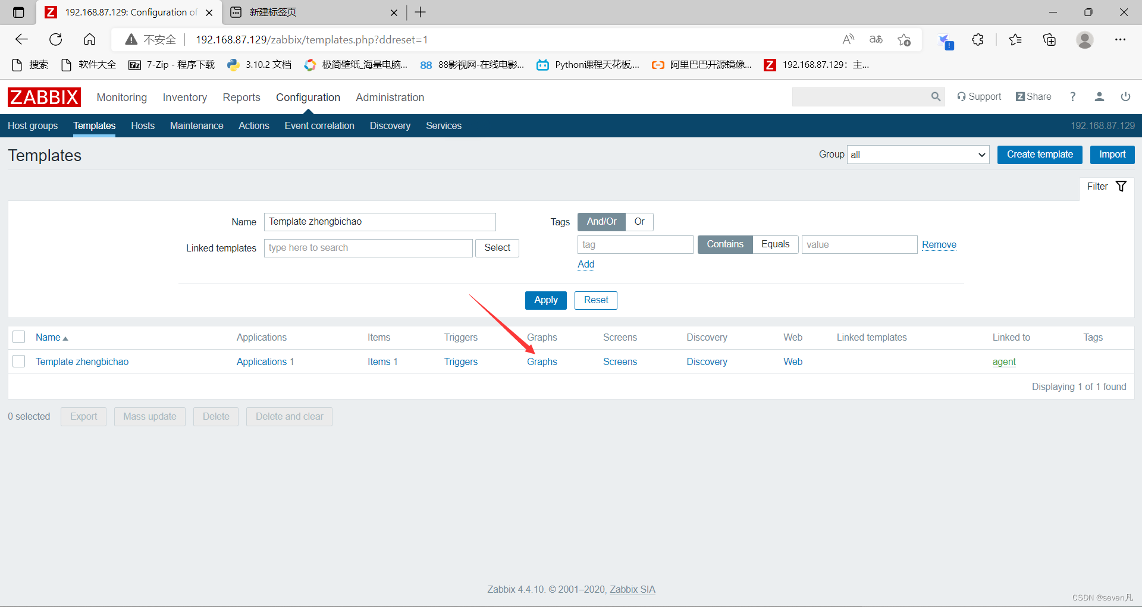Click Select for linked templates
1142x607 pixels.
tap(497, 248)
